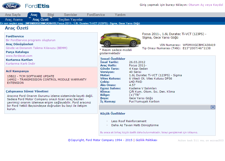225x161 pixels.
Task: Click the Küçük Özellikler heading
Action: coord(113,114)
